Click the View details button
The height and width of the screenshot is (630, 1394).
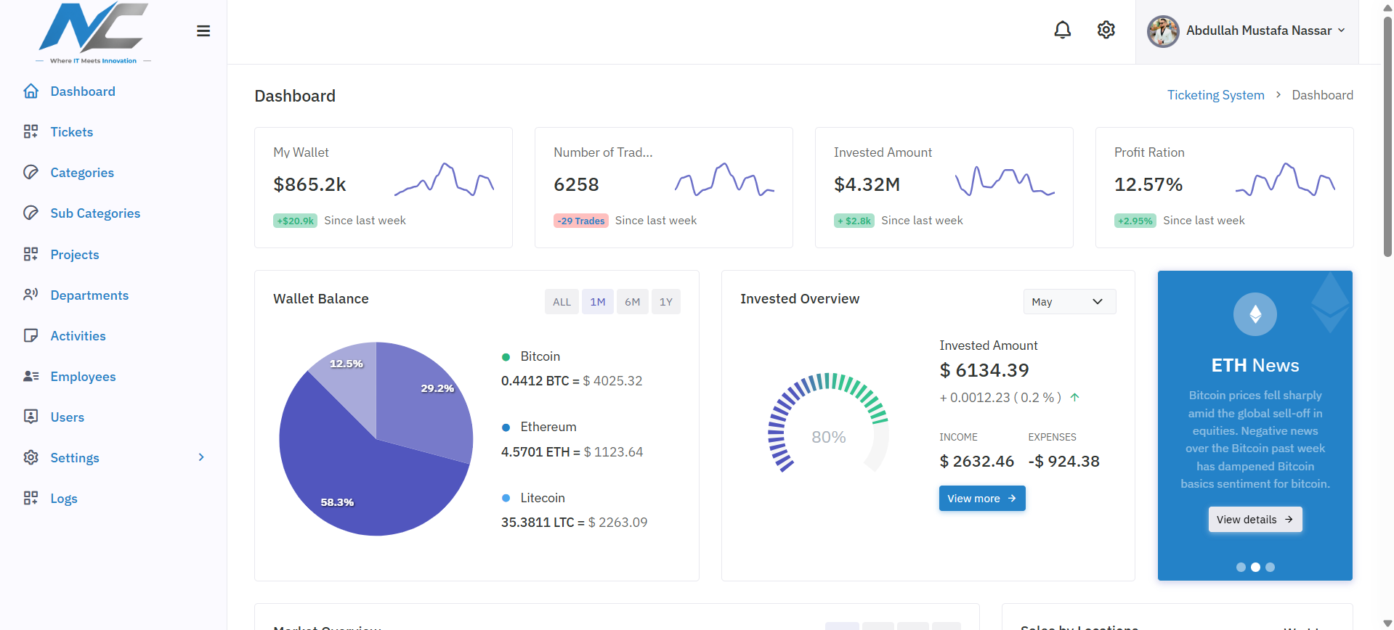1255,520
